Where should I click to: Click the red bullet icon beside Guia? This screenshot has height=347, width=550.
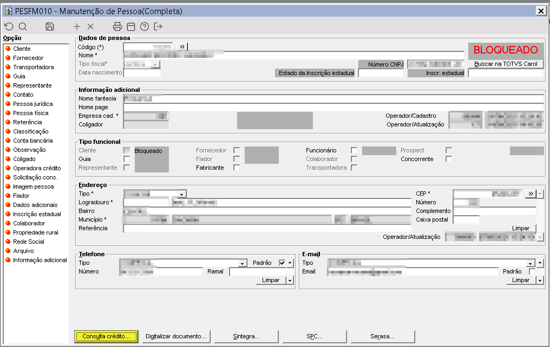pyautogui.click(x=8, y=76)
